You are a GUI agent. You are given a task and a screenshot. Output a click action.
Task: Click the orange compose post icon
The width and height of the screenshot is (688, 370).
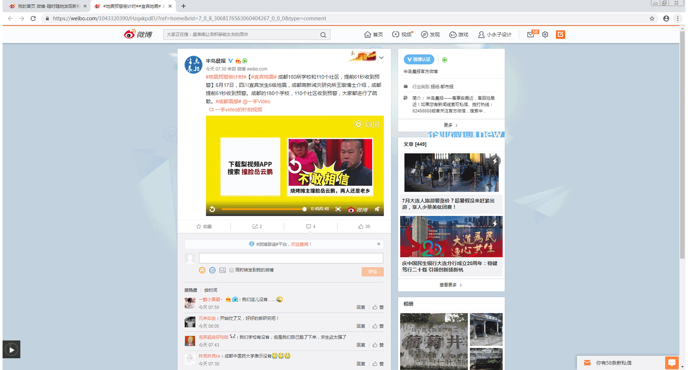point(560,35)
